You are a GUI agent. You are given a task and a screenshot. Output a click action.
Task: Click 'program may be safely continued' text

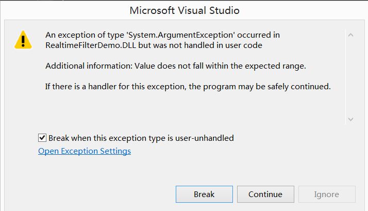266,87
